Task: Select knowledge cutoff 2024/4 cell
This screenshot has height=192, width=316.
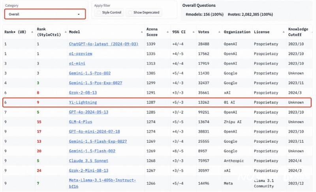Action: click(x=295, y=161)
